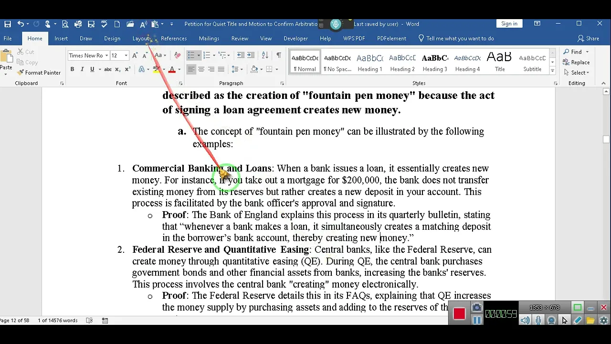Decrease the font size
This screenshot has width=611, height=344.
pos(145,55)
